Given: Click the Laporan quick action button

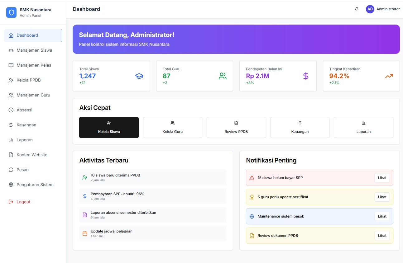Looking at the screenshot, I should pos(363,127).
